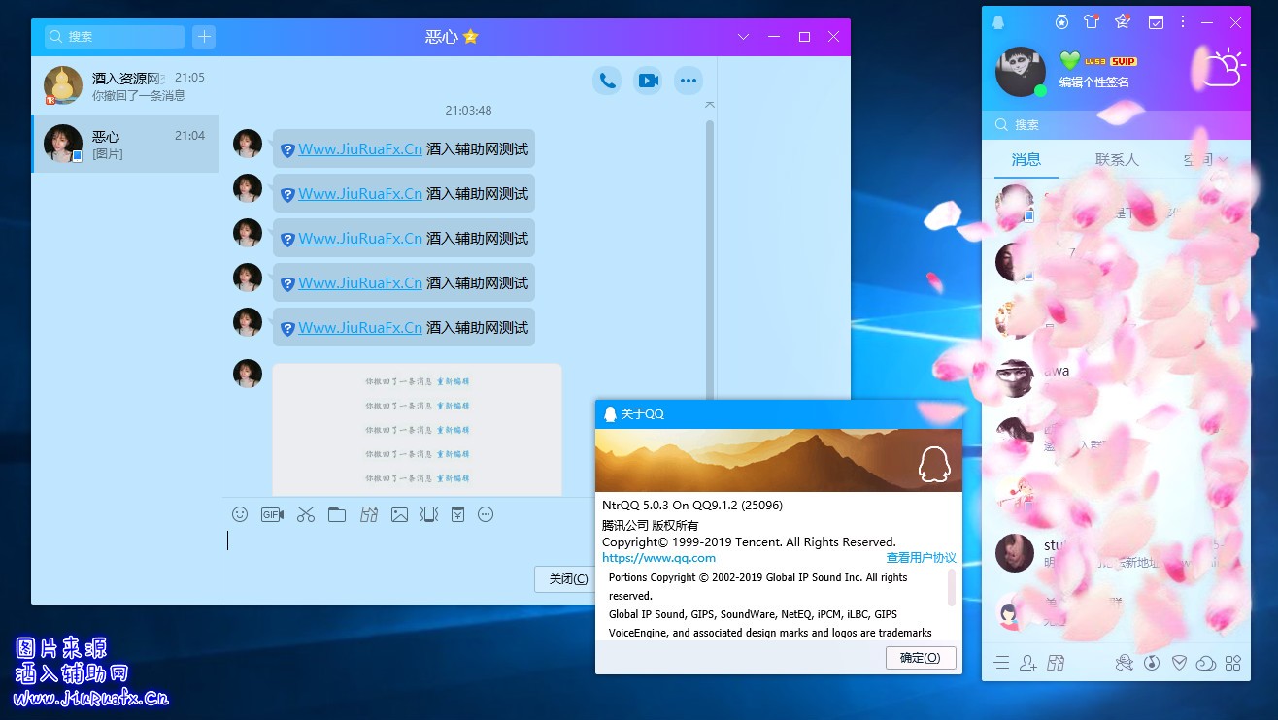Click the plus button beside chat search
This screenshot has height=720, width=1278.
[x=204, y=37]
